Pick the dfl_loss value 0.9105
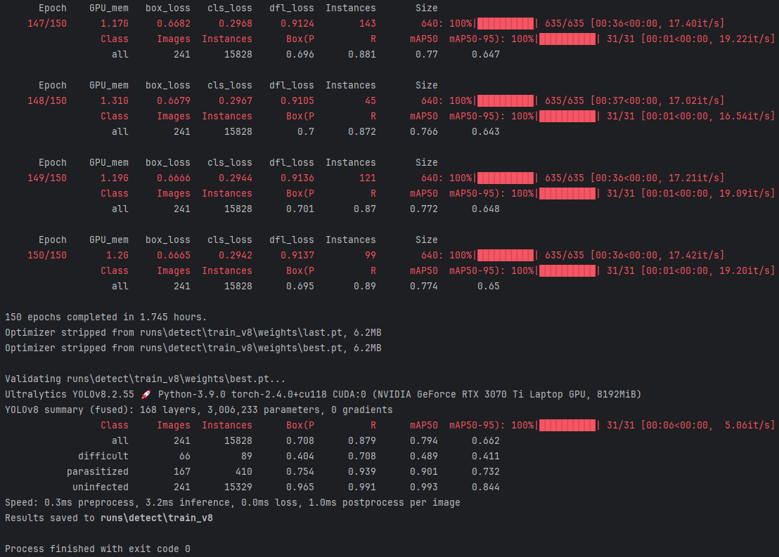 pyautogui.click(x=297, y=100)
